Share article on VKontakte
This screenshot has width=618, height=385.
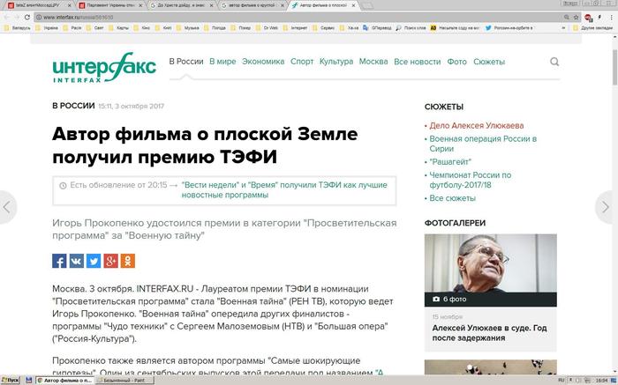76,261
